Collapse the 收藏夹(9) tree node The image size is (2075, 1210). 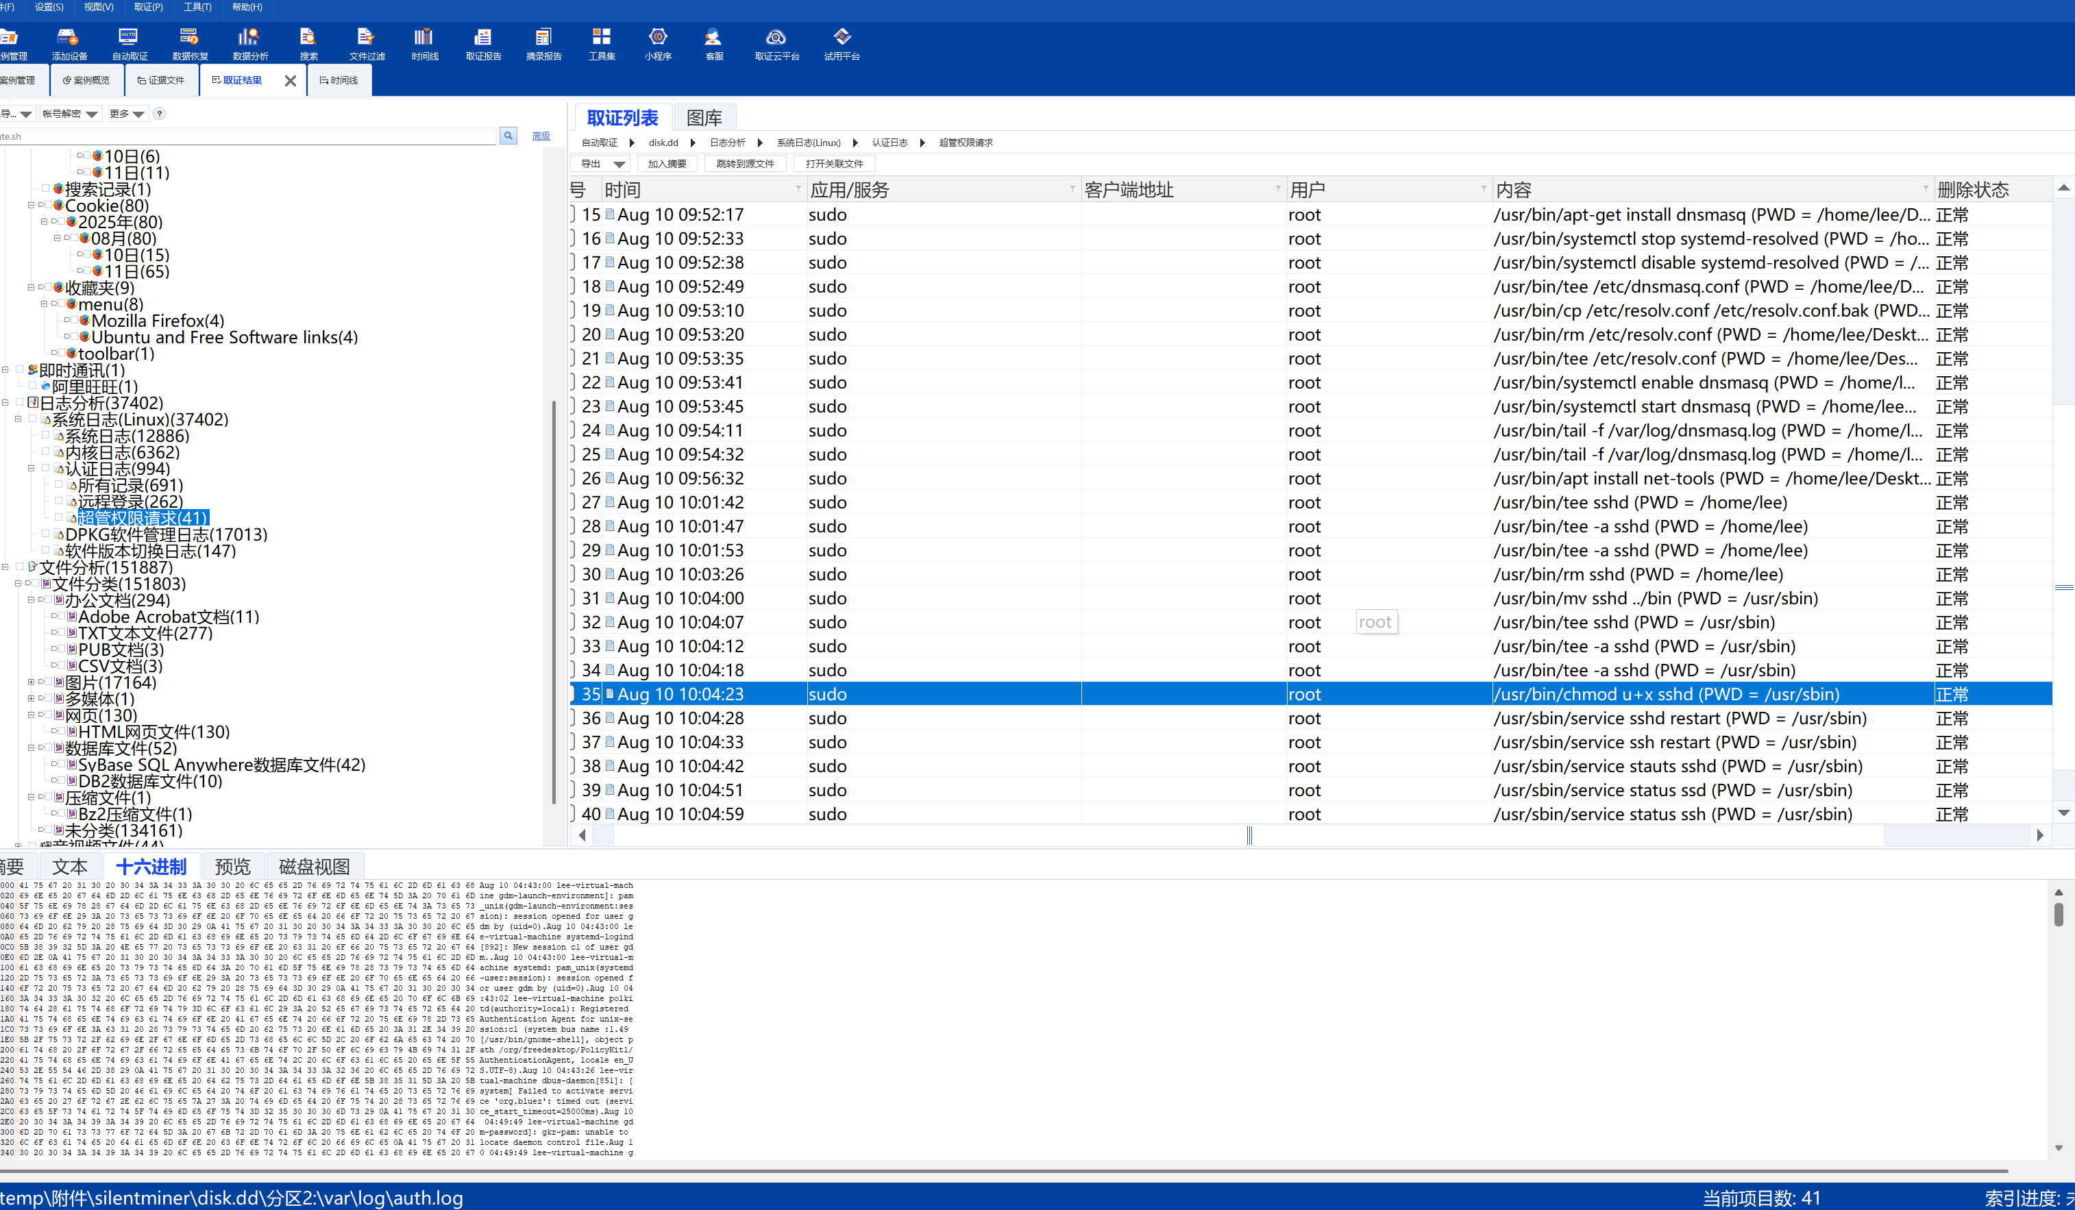pyautogui.click(x=32, y=287)
